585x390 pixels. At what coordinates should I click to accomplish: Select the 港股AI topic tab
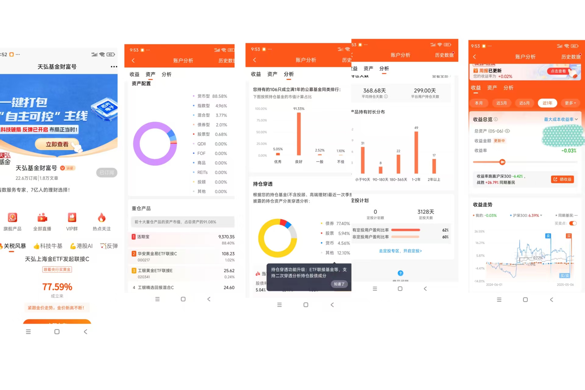81,246
